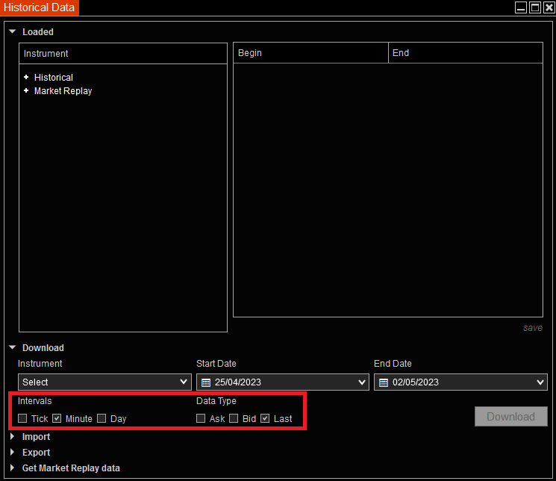Click the save link
This screenshot has width=556, height=481.
pyautogui.click(x=533, y=328)
